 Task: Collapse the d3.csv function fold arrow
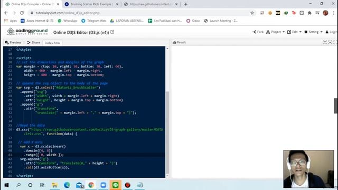(x=14, y=130)
